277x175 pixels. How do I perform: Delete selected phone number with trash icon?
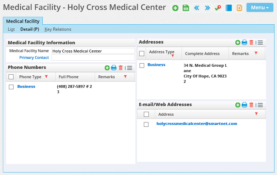(x=121, y=68)
